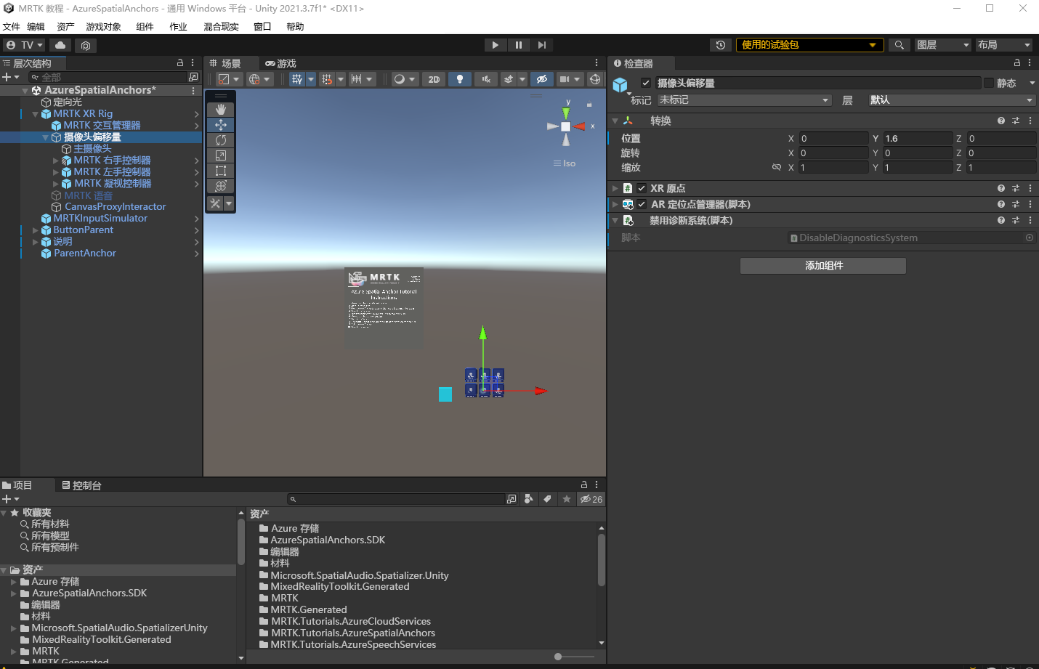Click the Project search field
This screenshot has width=1039, height=669.
tap(396, 499)
